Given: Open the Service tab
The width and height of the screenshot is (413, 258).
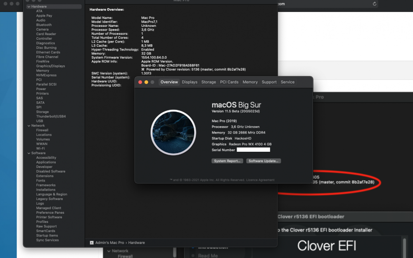Looking at the screenshot, I should (287, 82).
